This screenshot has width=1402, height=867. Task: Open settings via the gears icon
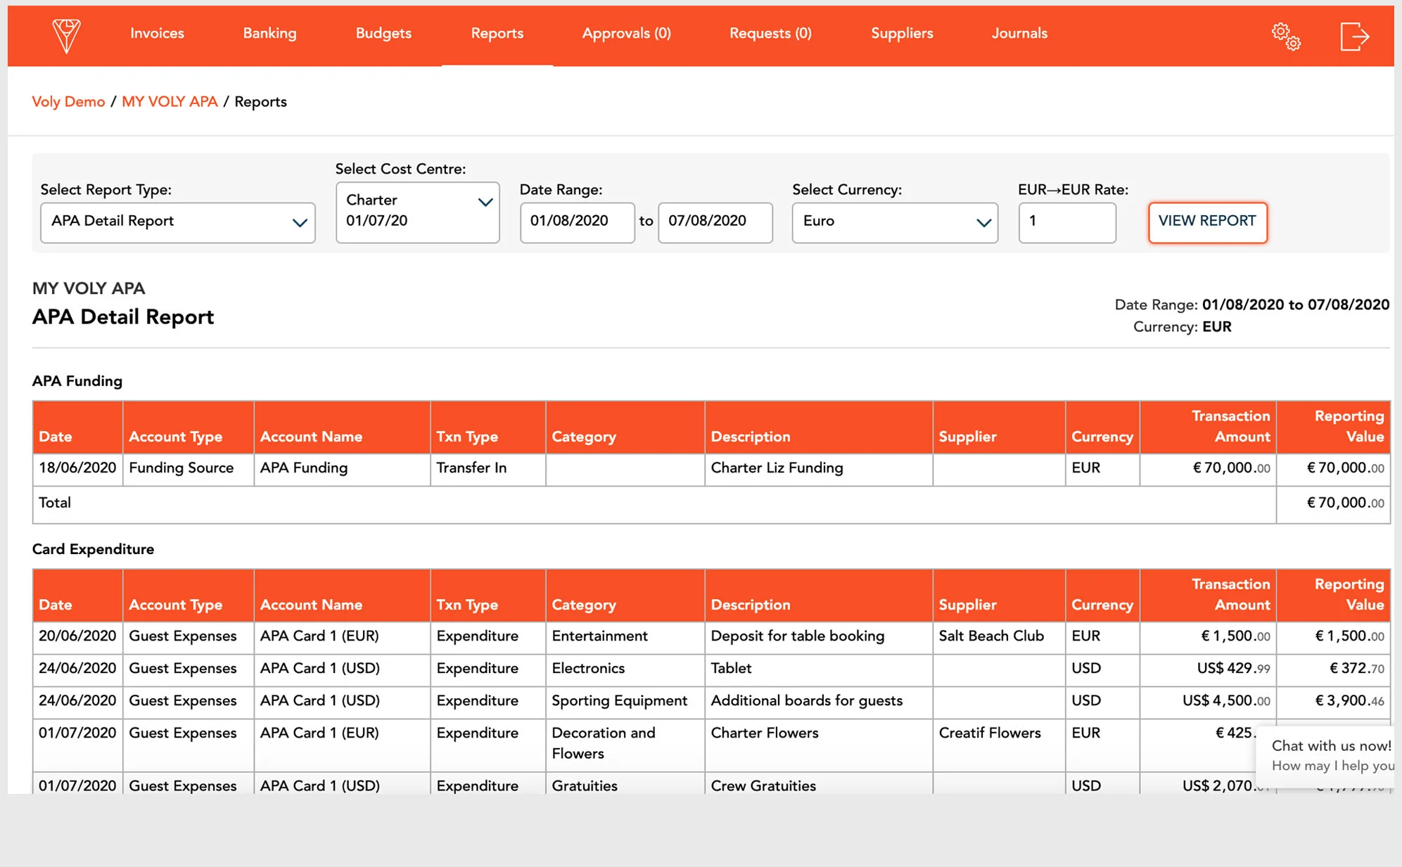(1286, 36)
